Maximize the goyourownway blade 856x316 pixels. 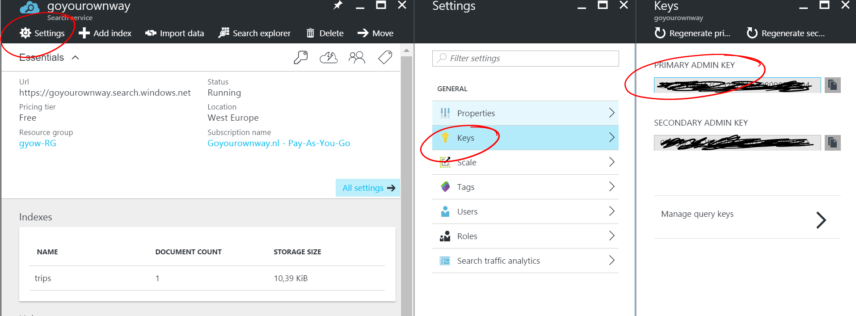(381, 5)
